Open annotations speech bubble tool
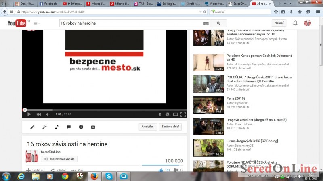 [69, 127]
